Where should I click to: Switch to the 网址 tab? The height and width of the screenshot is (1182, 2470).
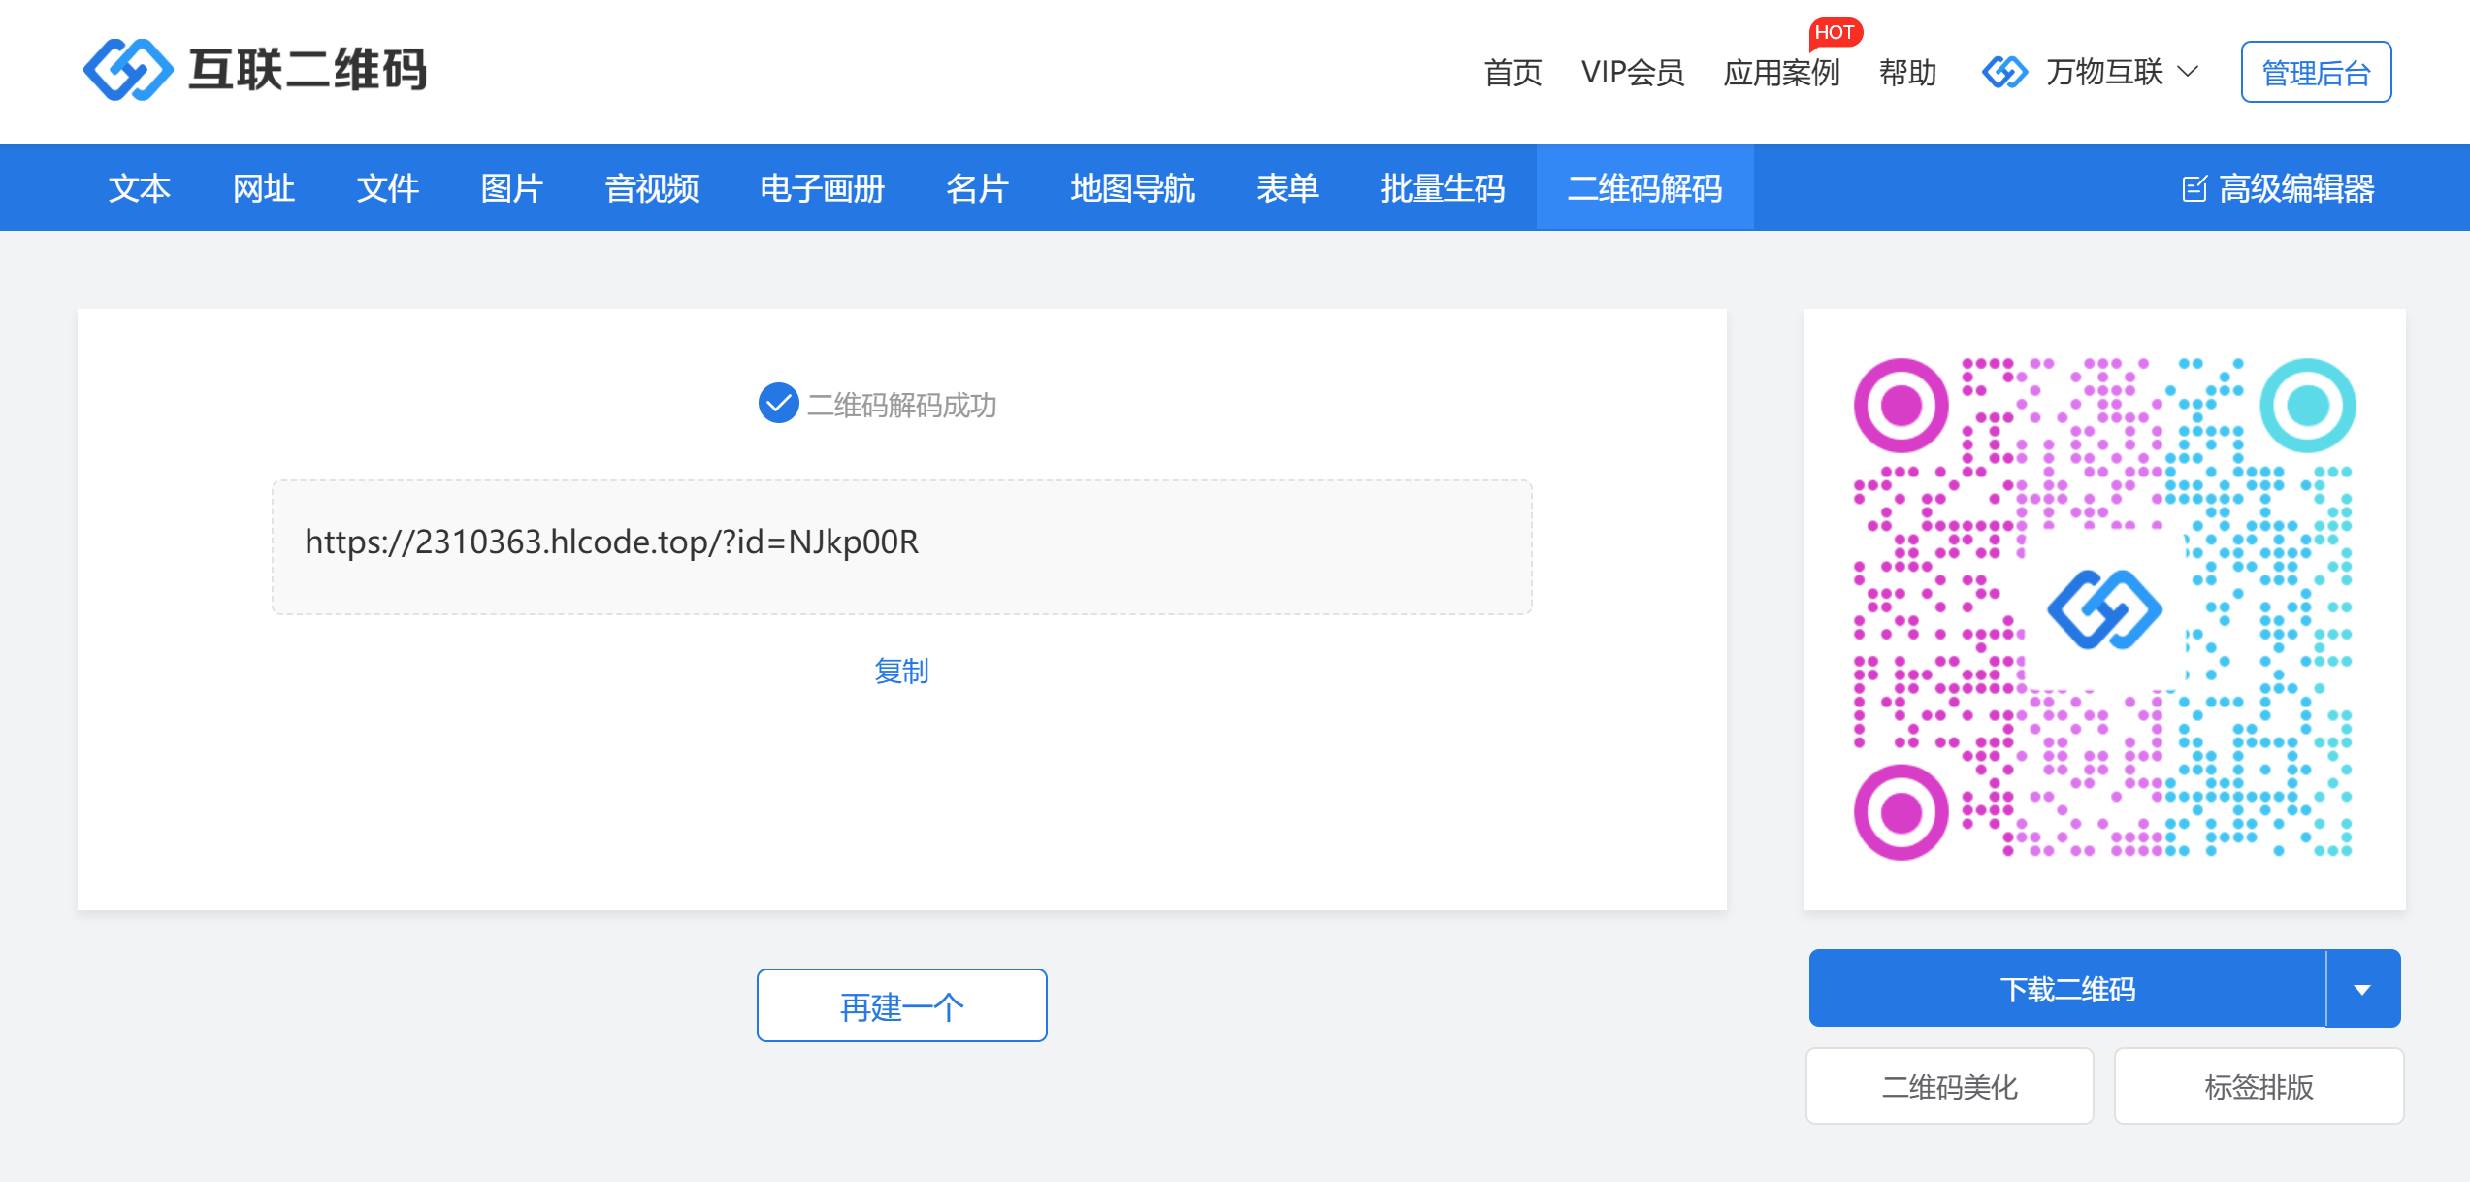pyautogui.click(x=263, y=188)
